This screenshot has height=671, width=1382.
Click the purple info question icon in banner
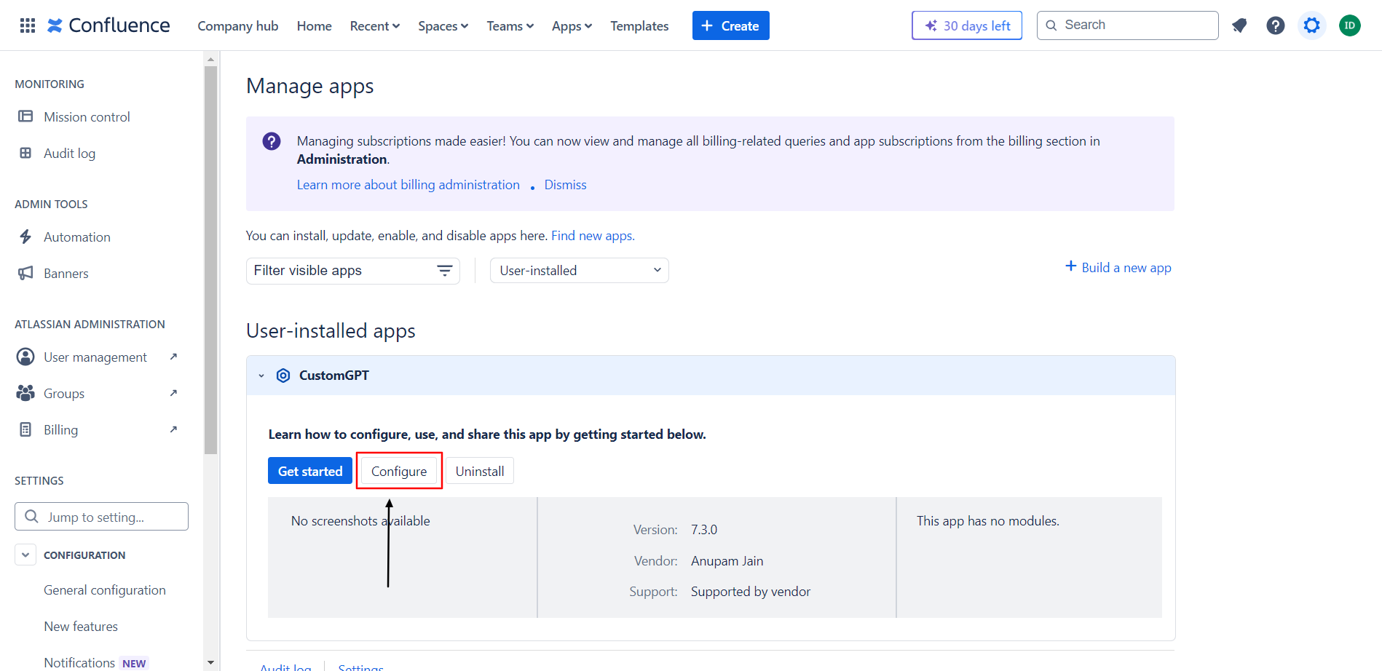click(272, 141)
